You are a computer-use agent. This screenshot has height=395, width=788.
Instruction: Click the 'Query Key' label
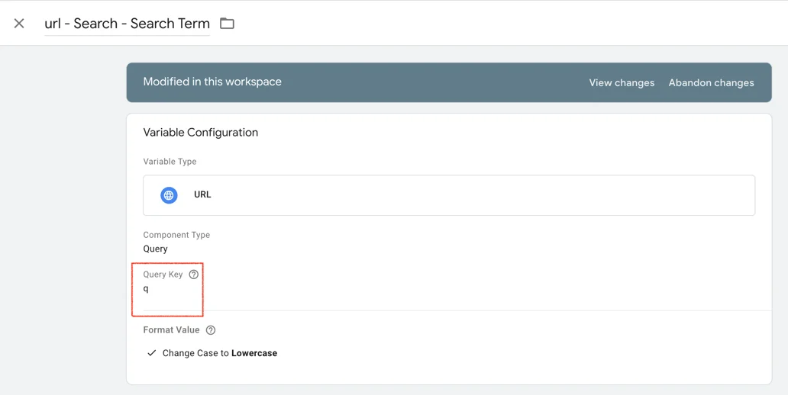[x=163, y=275]
